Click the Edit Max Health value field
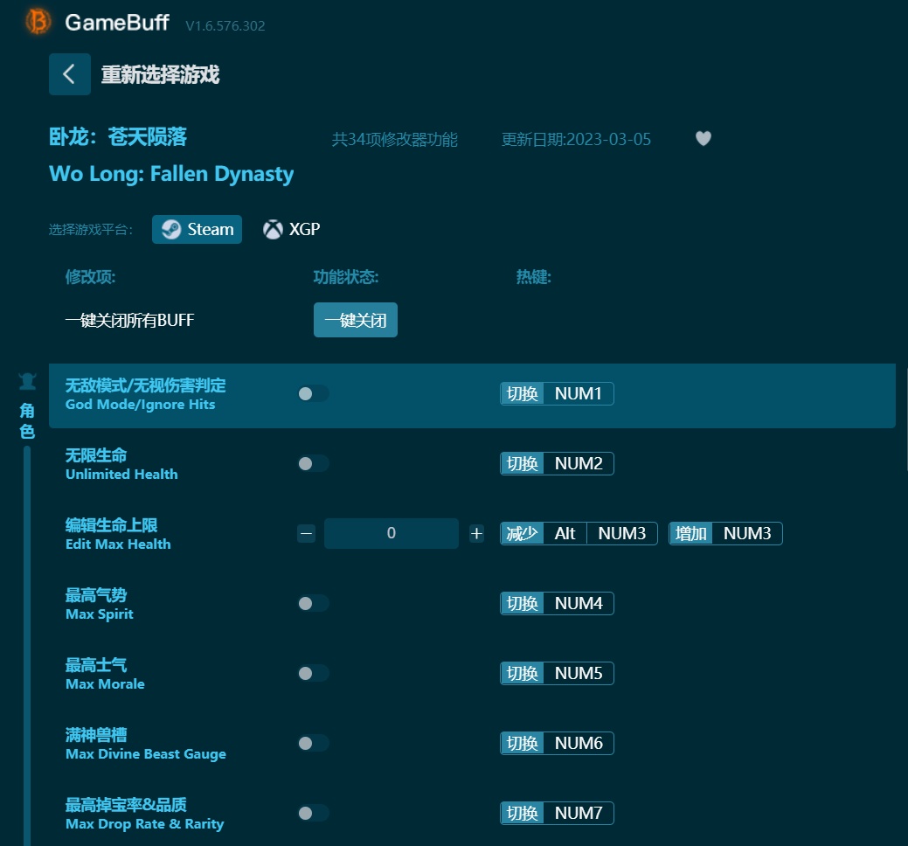908x846 pixels. pyautogui.click(x=392, y=533)
